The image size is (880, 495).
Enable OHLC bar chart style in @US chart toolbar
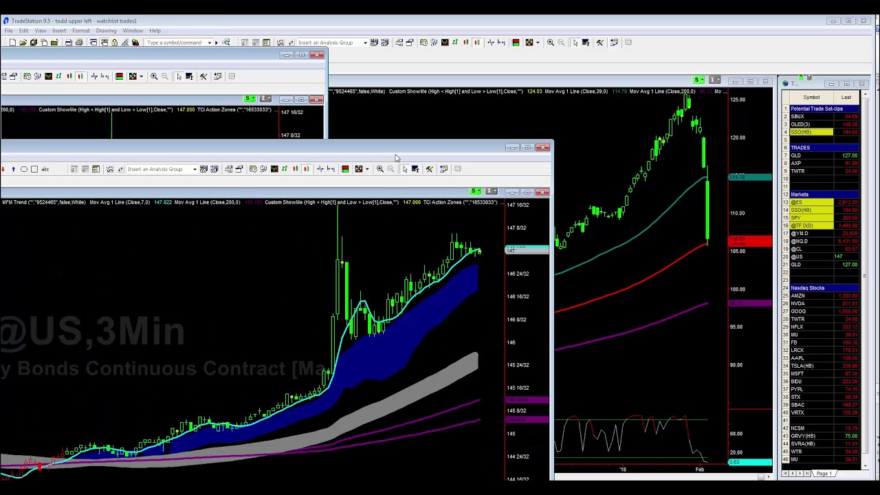285,168
